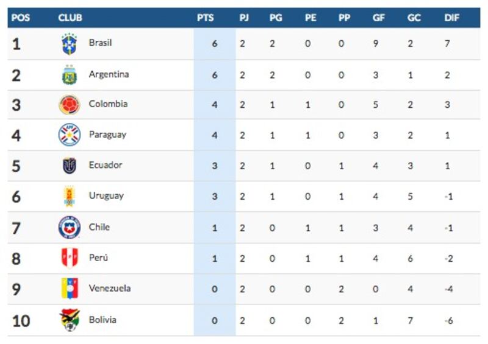Click the Perú red-white crest
The height and width of the screenshot is (344, 488).
(x=70, y=258)
